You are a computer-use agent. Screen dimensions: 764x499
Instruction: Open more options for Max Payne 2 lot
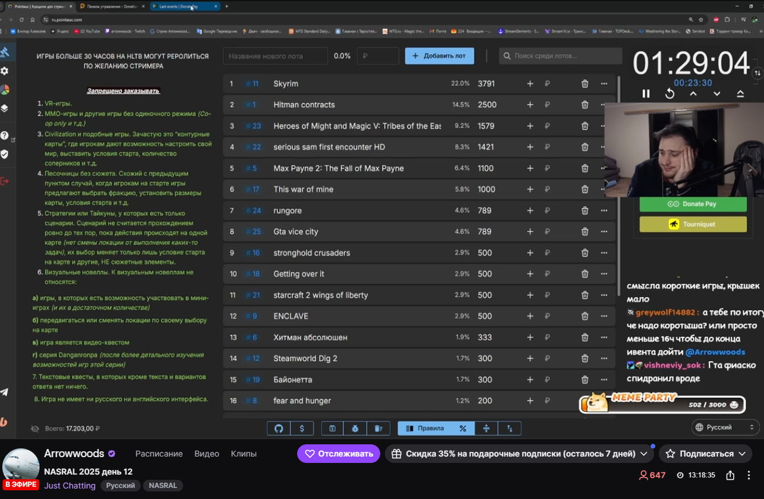coord(604,168)
